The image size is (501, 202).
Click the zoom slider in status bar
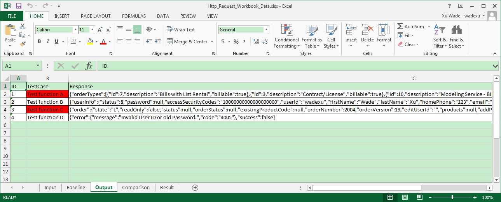point(452,197)
